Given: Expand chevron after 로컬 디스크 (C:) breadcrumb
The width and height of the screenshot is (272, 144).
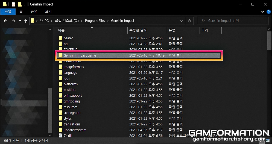Looking at the screenshot, I should (x=82, y=21).
